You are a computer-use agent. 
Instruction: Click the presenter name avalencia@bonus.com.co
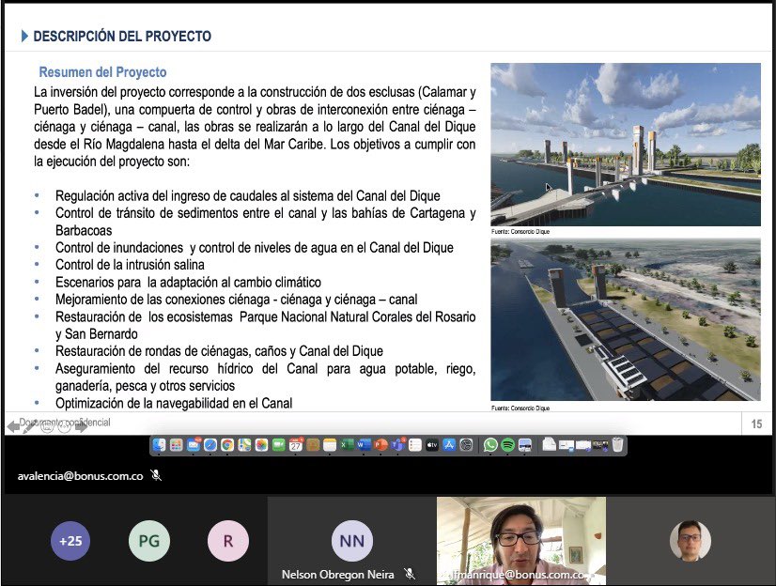tap(80, 476)
